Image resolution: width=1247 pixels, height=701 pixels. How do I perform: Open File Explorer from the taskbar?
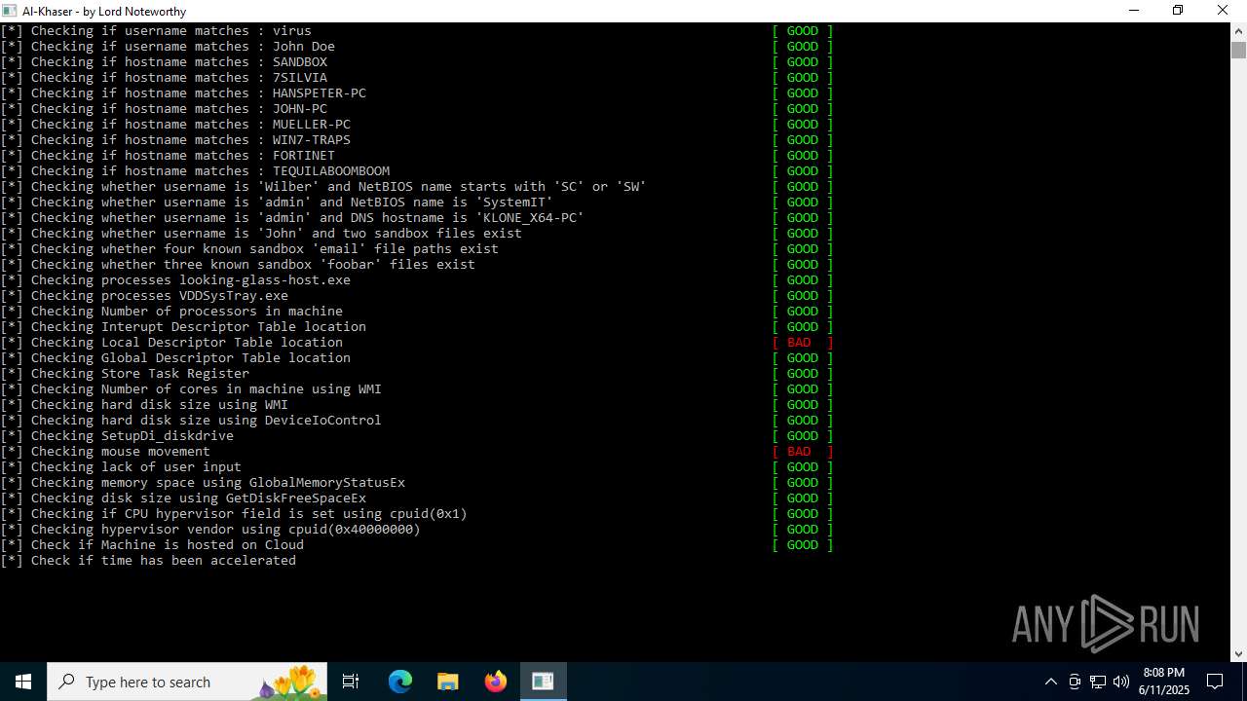tap(448, 682)
